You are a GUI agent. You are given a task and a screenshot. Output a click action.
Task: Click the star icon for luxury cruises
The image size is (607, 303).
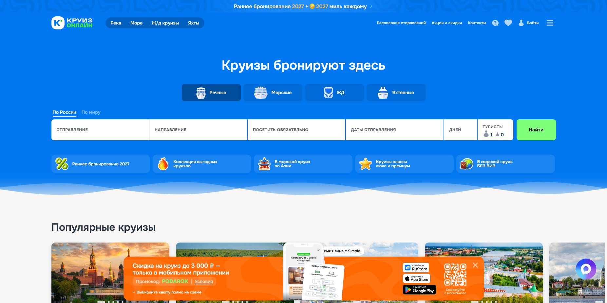366,164
